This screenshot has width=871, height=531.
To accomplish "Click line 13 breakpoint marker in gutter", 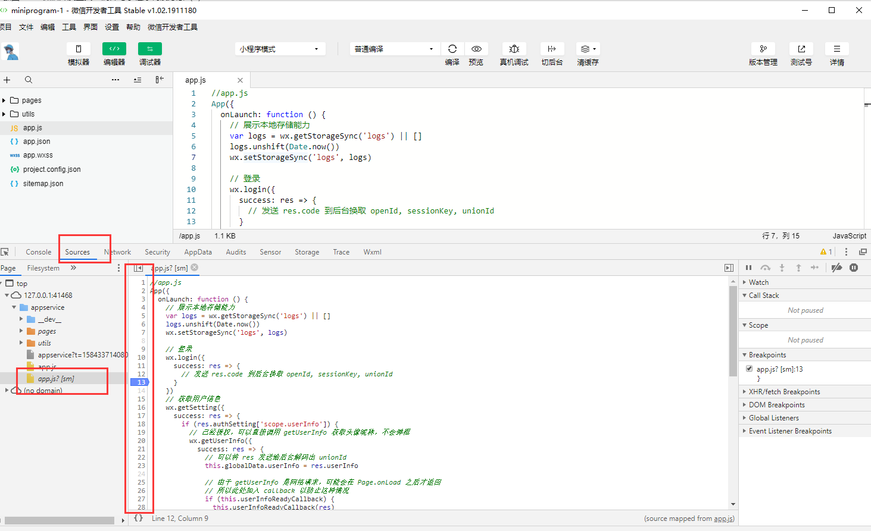I will click(141, 382).
